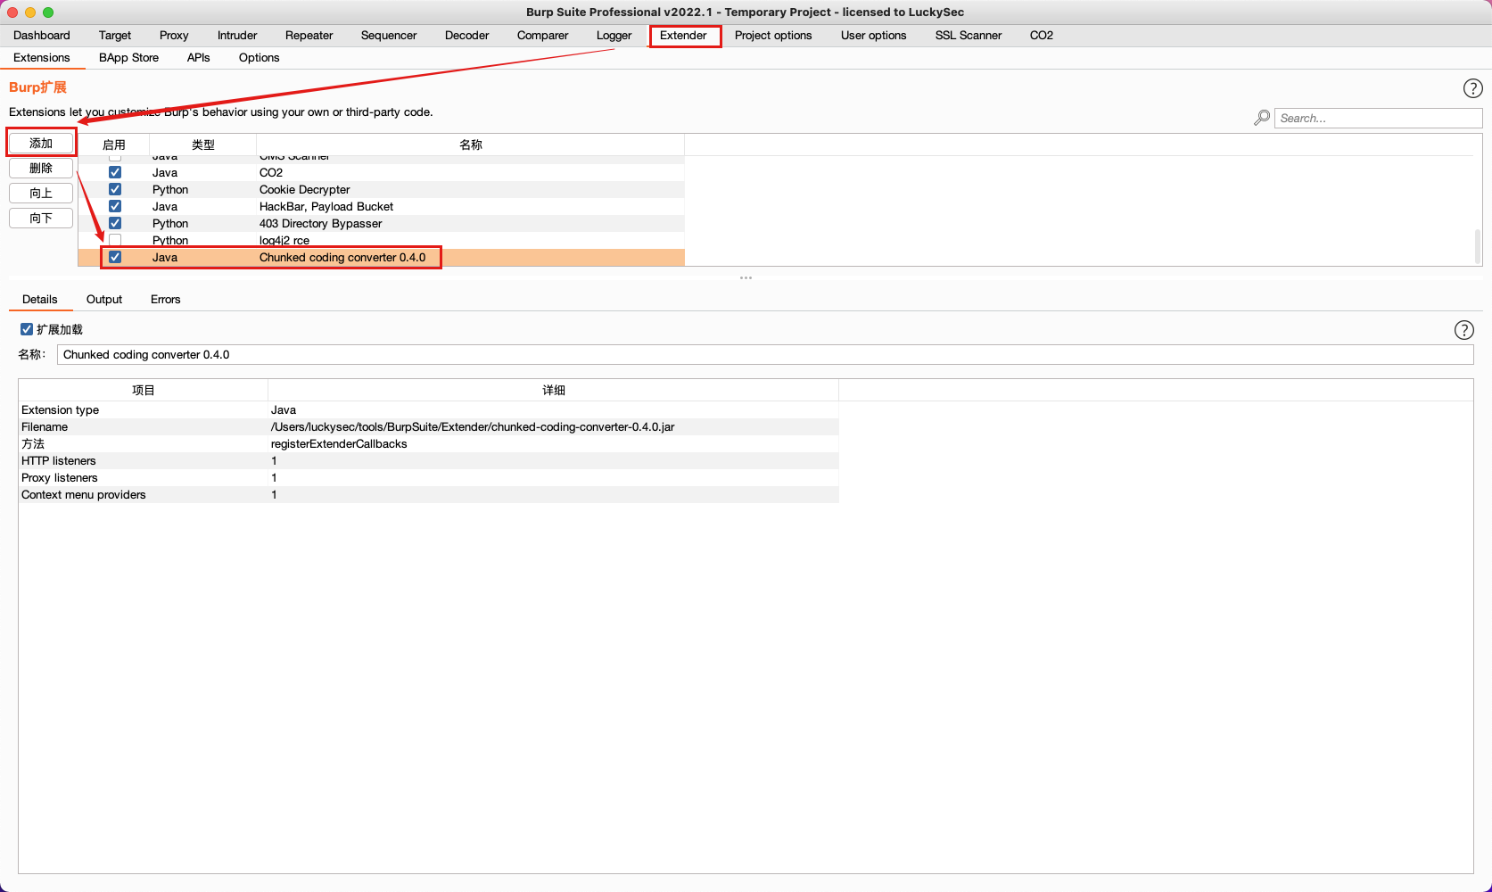Screen dimensions: 1492x892
Task: Sort by the 类型 column header
Action: click(203, 145)
